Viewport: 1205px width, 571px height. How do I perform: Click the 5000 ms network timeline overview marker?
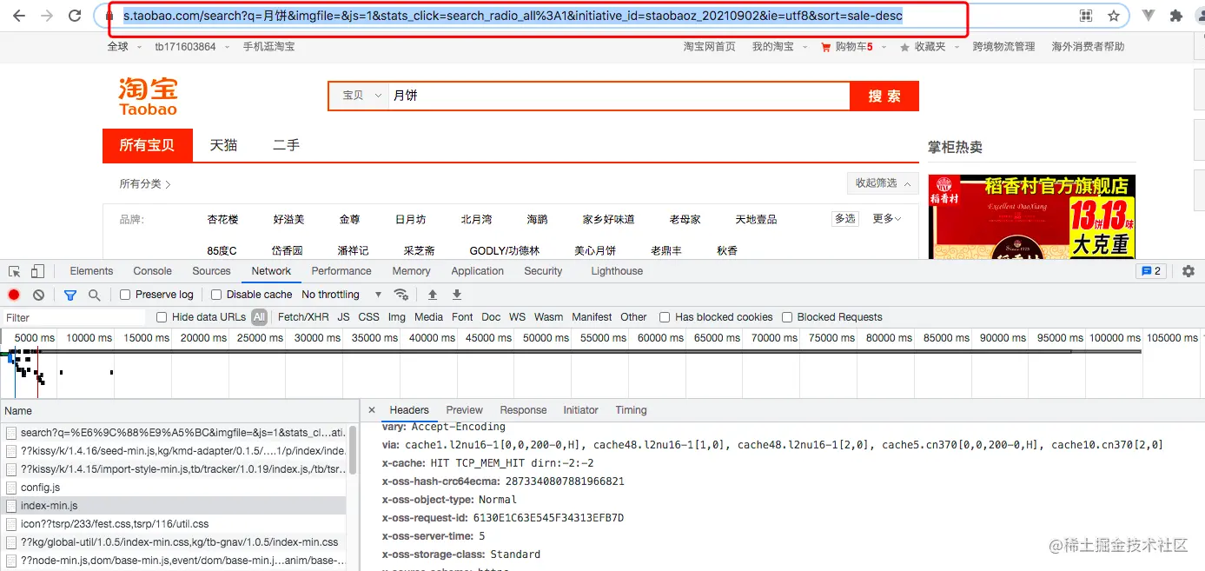pyautogui.click(x=35, y=338)
